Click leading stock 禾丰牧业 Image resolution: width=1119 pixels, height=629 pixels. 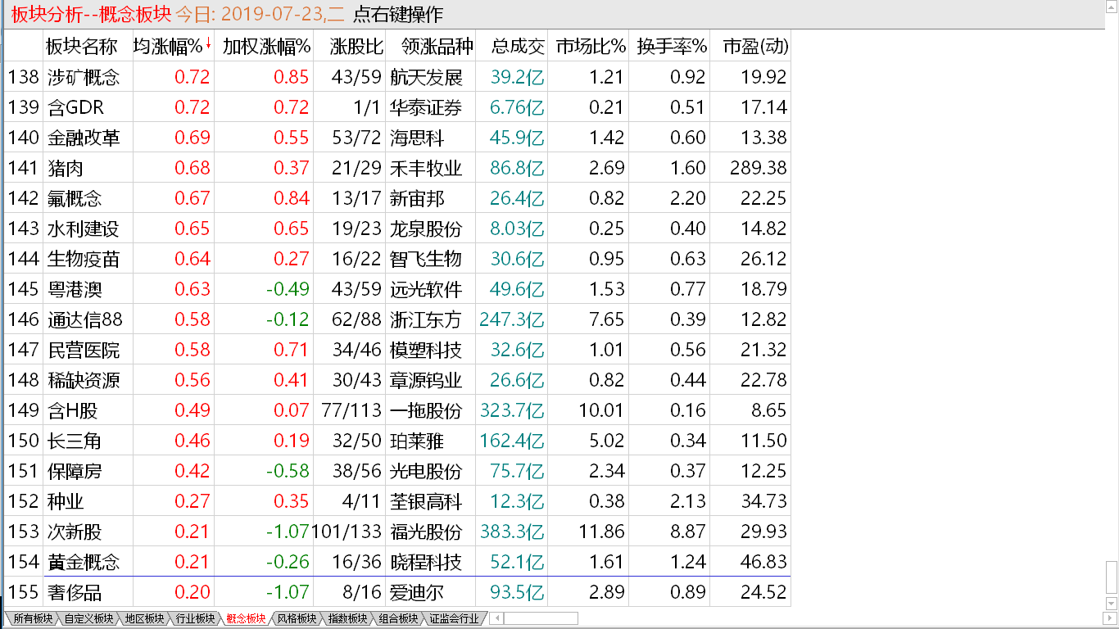426,168
